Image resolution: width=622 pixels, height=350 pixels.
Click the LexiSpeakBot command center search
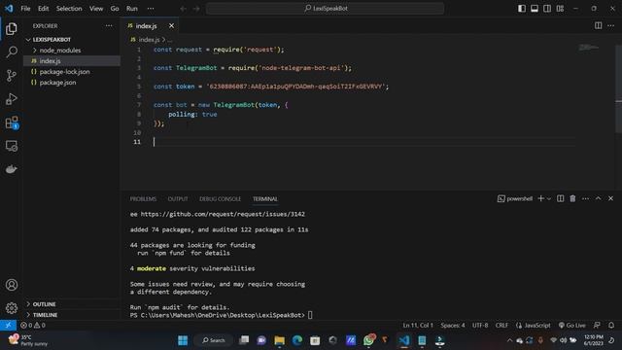pos(325,9)
